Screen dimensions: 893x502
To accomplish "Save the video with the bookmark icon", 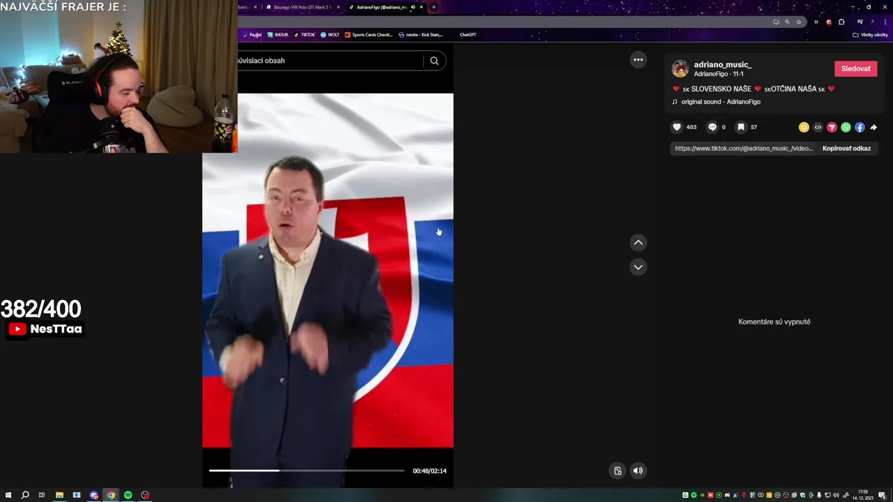I will coord(741,127).
